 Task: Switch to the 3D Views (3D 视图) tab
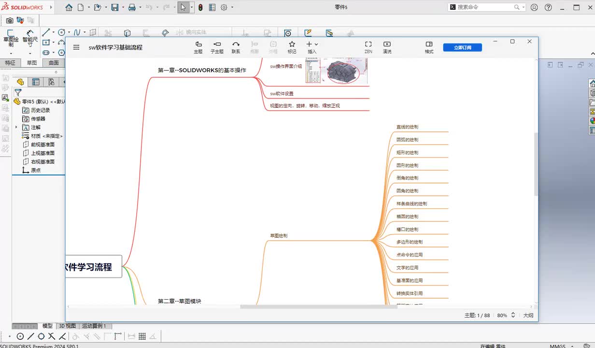67,326
